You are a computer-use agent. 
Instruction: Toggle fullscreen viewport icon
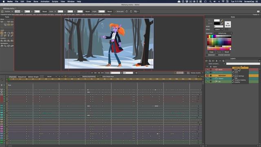188,73
